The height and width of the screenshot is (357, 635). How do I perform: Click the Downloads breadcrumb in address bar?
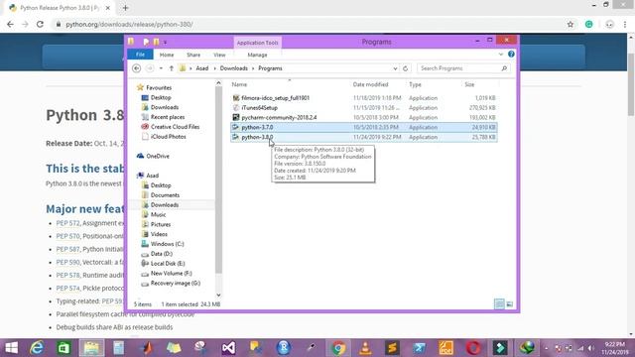234,68
